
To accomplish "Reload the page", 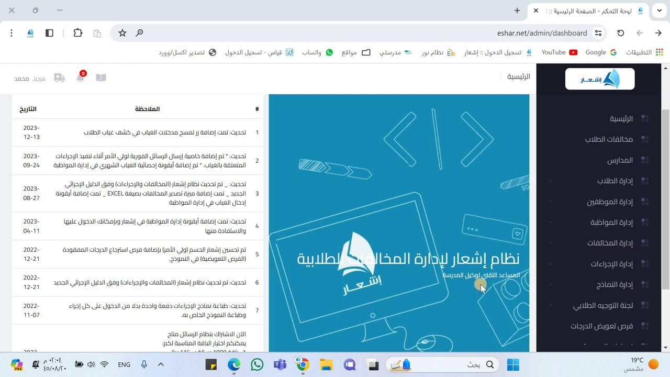I will (x=621, y=33).
